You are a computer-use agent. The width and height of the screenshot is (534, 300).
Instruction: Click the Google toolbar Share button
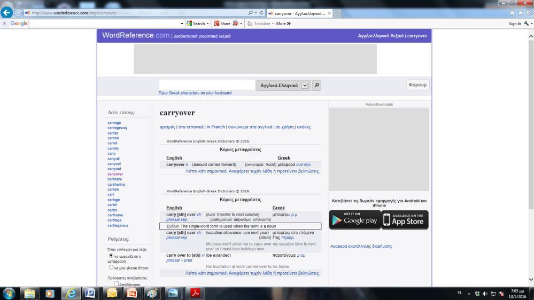click(222, 23)
